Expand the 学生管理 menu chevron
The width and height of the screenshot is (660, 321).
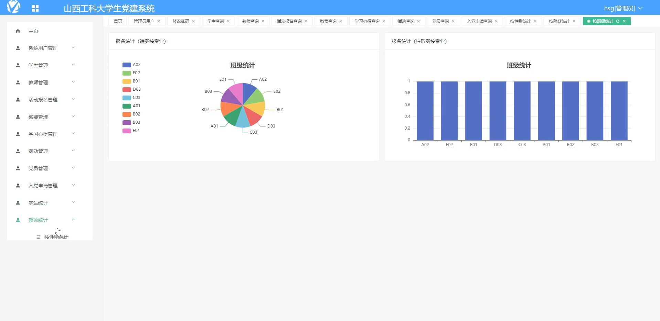click(73, 65)
